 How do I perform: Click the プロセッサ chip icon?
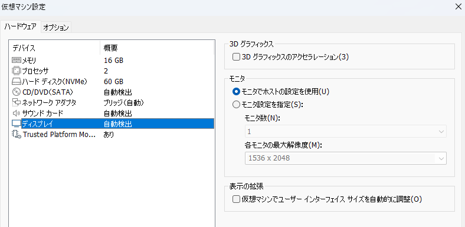(x=17, y=71)
